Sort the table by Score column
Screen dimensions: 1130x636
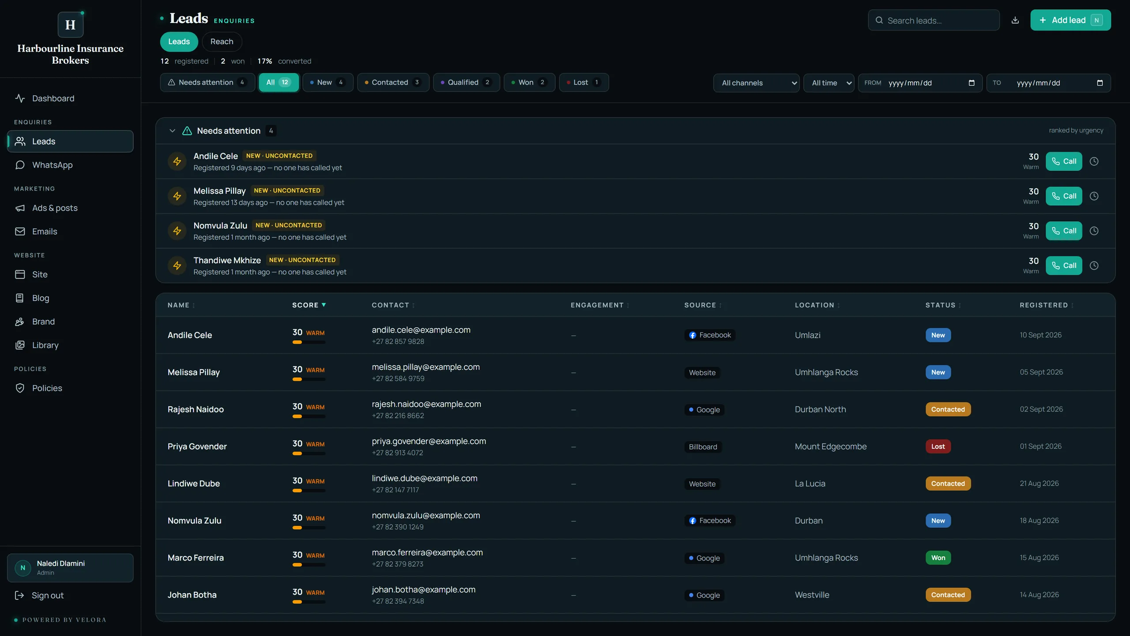click(309, 305)
